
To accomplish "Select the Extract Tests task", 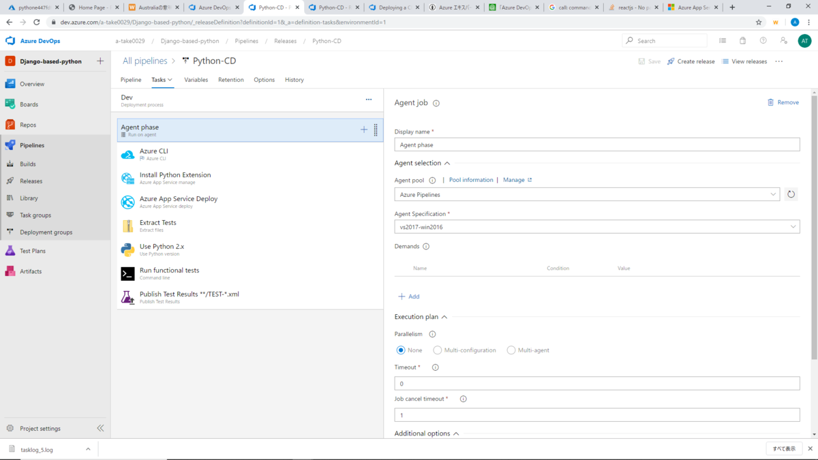I will (x=249, y=226).
